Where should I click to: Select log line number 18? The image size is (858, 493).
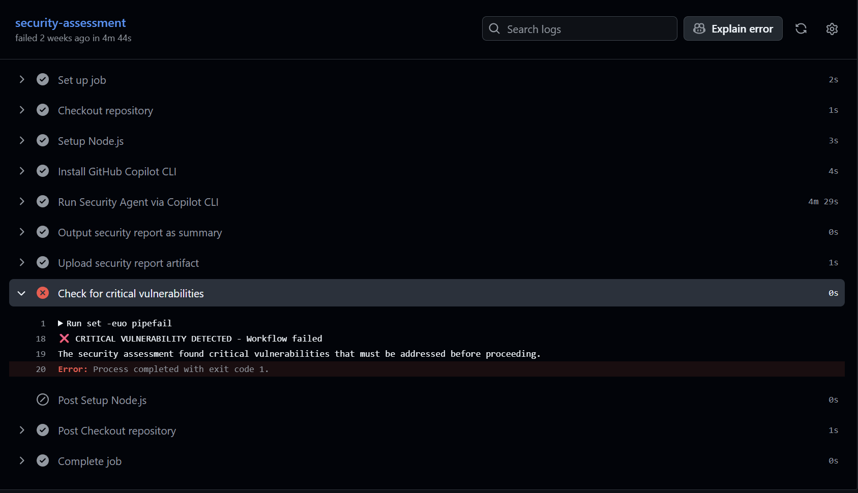pyautogui.click(x=41, y=338)
